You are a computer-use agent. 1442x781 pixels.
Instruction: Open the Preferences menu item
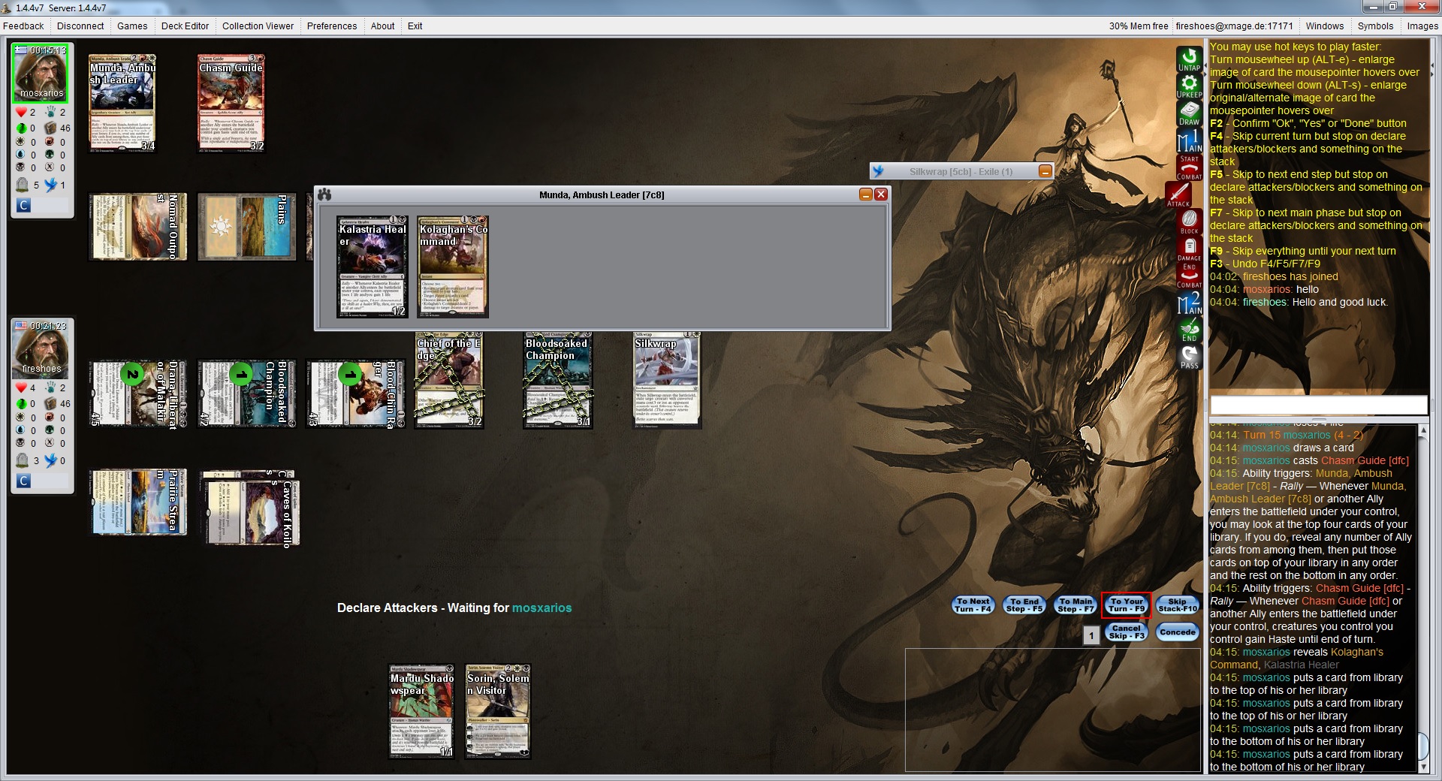pyautogui.click(x=331, y=26)
